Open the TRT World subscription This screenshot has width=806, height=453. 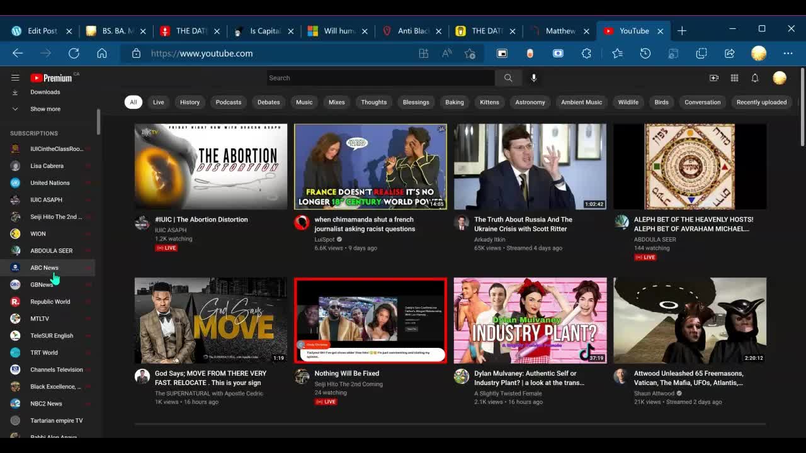click(x=48, y=352)
